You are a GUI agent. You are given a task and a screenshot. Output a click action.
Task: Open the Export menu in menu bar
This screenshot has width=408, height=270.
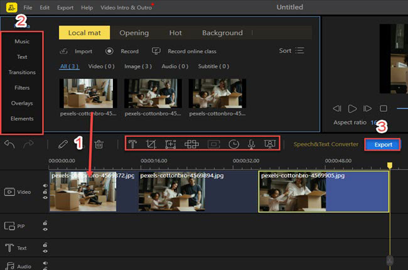click(x=65, y=8)
